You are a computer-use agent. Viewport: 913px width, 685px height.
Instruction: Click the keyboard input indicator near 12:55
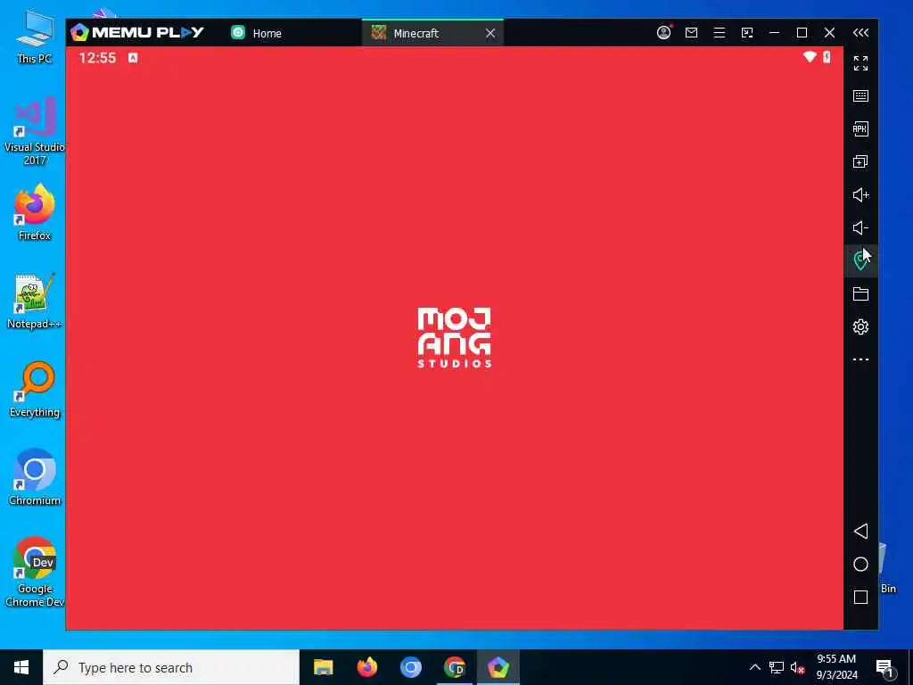pyautogui.click(x=133, y=58)
